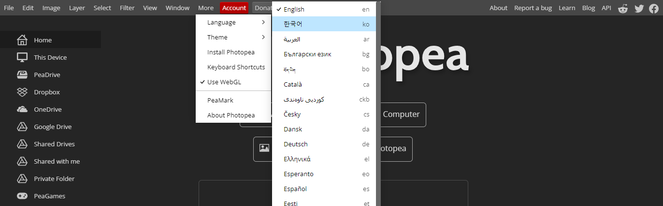This screenshot has height=206, width=663.
Task: Switch language to Česky
Action: pyautogui.click(x=324, y=114)
